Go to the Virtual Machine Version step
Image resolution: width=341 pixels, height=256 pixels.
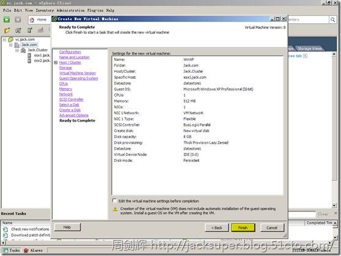[78, 73]
